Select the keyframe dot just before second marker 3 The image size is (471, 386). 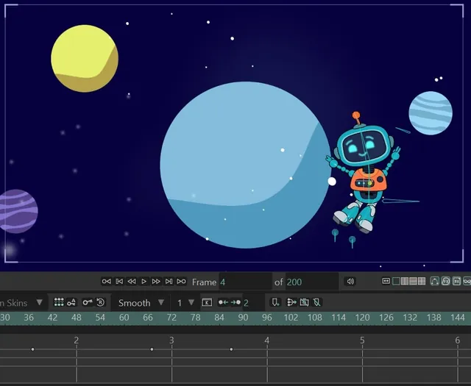[x=152, y=349]
